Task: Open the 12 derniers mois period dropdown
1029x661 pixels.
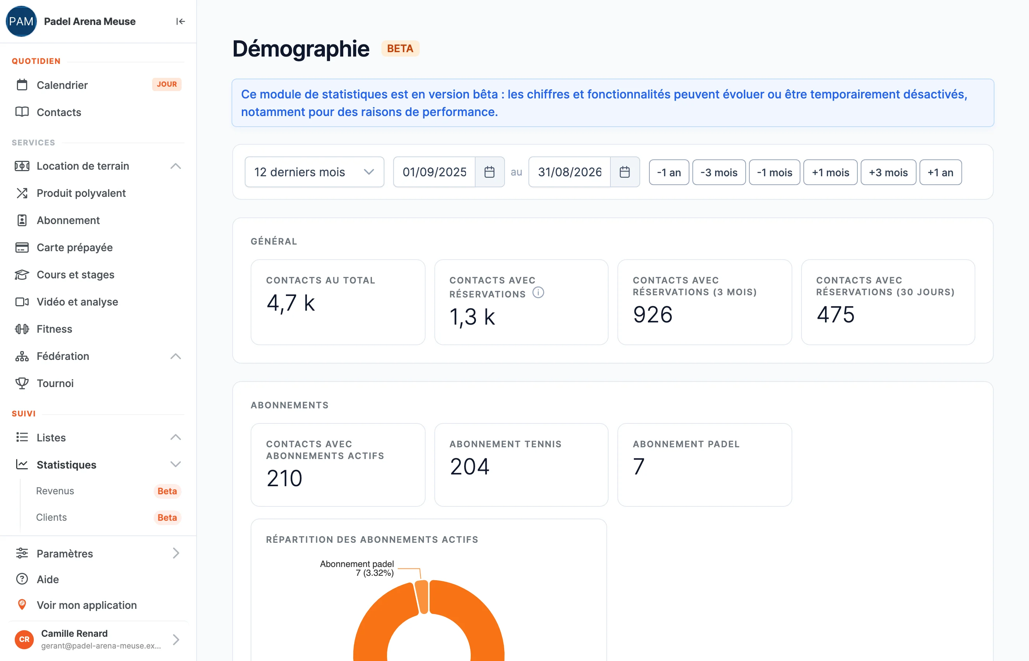Action: pyautogui.click(x=314, y=172)
